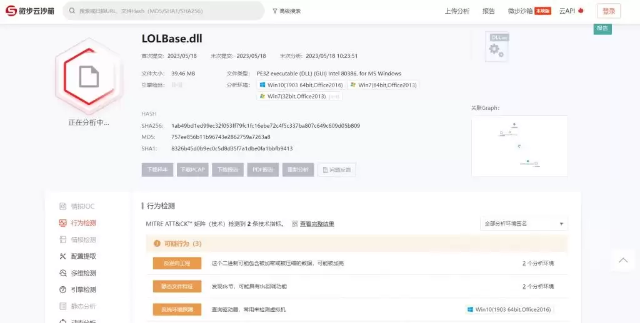
Task: Collapse the 可疑行为 (3) section header
Action: tap(357, 244)
